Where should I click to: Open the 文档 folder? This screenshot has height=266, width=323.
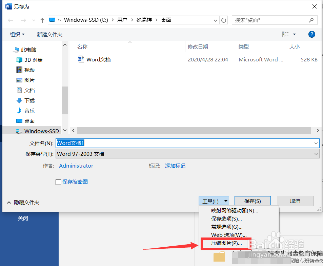(x=25, y=90)
